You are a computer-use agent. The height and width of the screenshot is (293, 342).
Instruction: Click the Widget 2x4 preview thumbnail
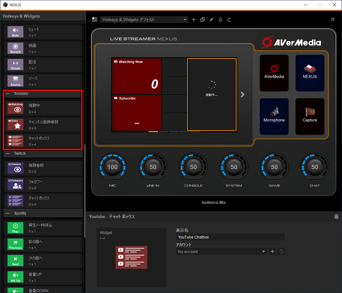pyautogui.click(x=131, y=257)
